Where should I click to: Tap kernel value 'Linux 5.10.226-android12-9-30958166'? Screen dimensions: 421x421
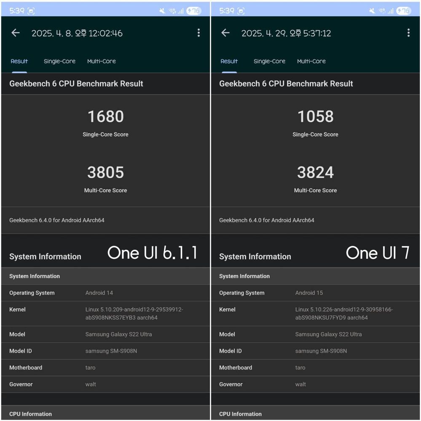[x=344, y=310]
